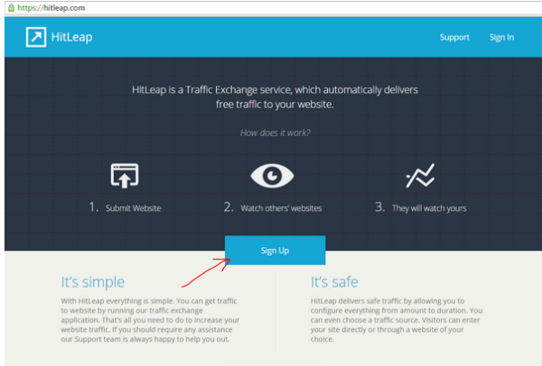Viewport: 542px width, 366px height.
Task: Click the 'It's safe' heading
Action: [x=334, y=282]
